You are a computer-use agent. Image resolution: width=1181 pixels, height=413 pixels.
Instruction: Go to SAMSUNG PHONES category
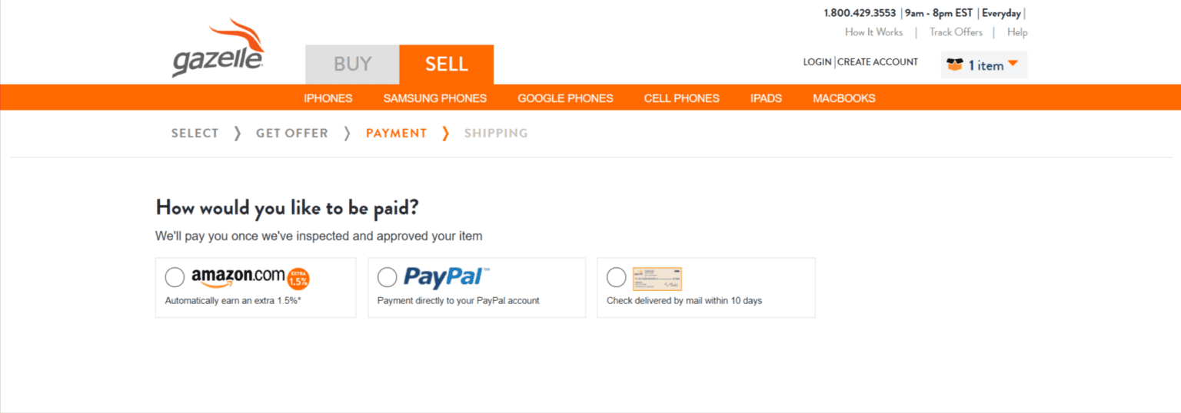point(435,98)
